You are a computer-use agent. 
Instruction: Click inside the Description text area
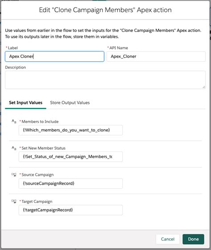(x=105, y=80)
